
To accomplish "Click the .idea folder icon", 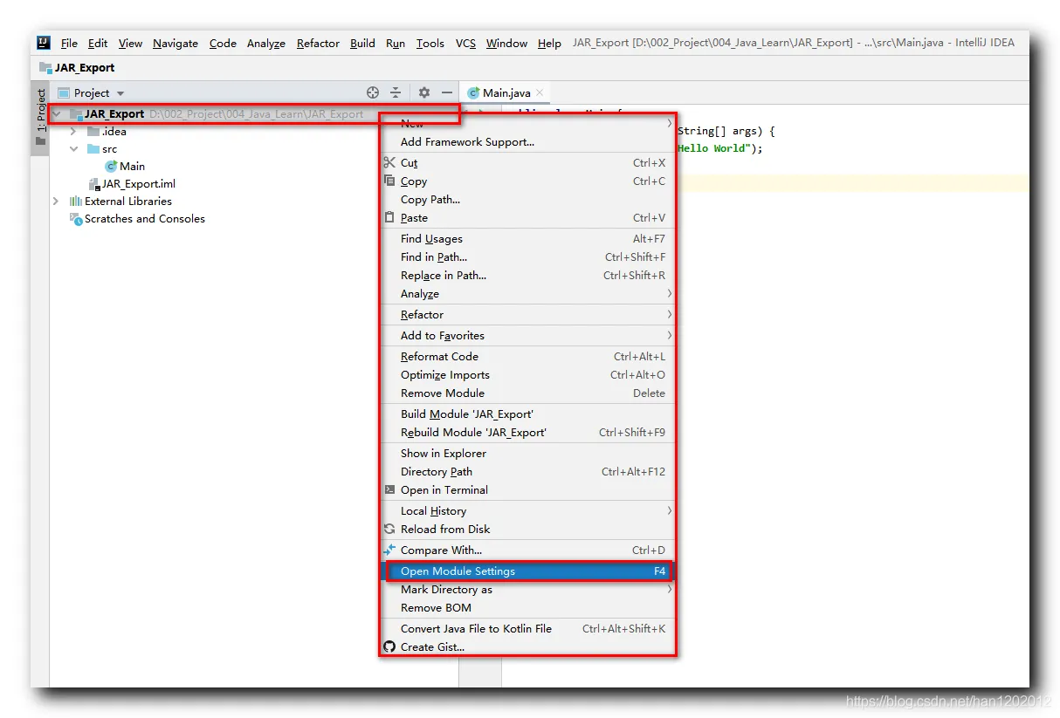I will pos(93,131).
